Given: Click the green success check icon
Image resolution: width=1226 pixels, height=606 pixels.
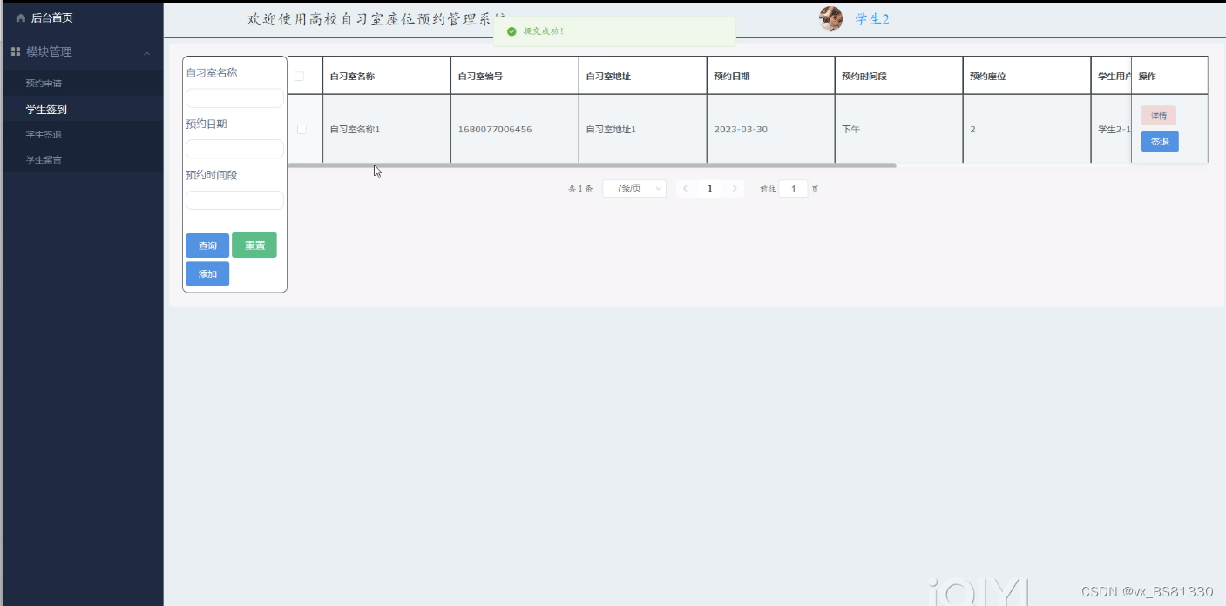Looking at the screenshot, I should click(x=511, y=31).
